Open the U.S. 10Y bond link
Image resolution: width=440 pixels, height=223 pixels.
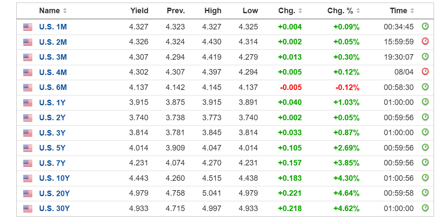[x=54, y=178]
